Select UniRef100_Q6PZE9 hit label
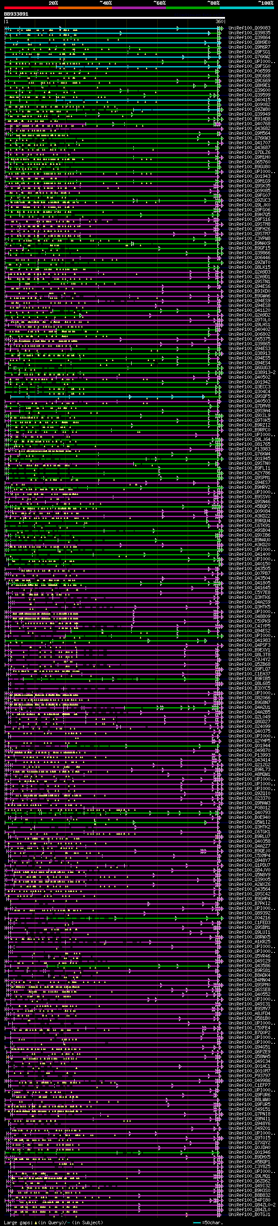 click(x=249, y=1052)
